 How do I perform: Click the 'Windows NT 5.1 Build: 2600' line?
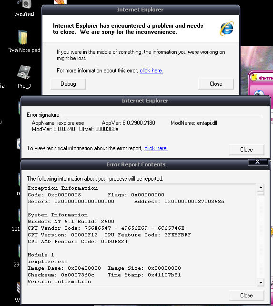71,222
